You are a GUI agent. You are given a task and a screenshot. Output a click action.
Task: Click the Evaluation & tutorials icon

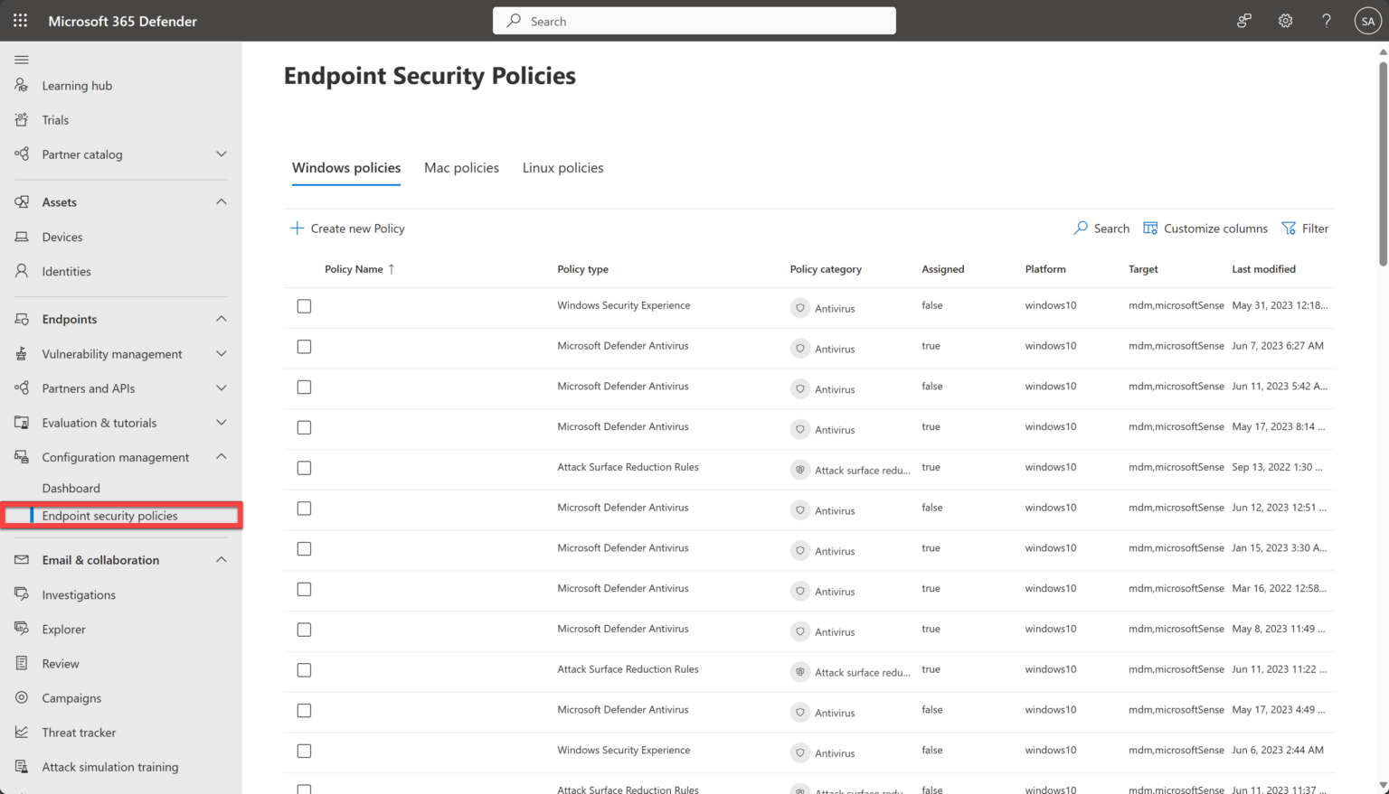[22, 423]
